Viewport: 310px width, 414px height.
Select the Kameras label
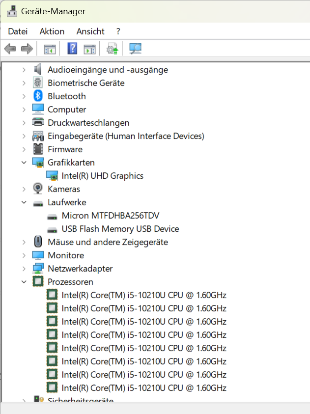[64, 189]
